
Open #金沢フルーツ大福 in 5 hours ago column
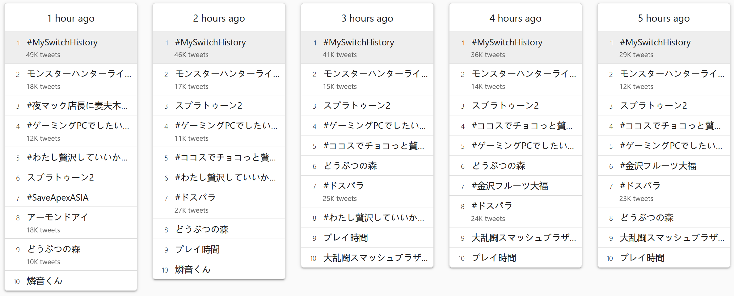(x=658, y=166)
